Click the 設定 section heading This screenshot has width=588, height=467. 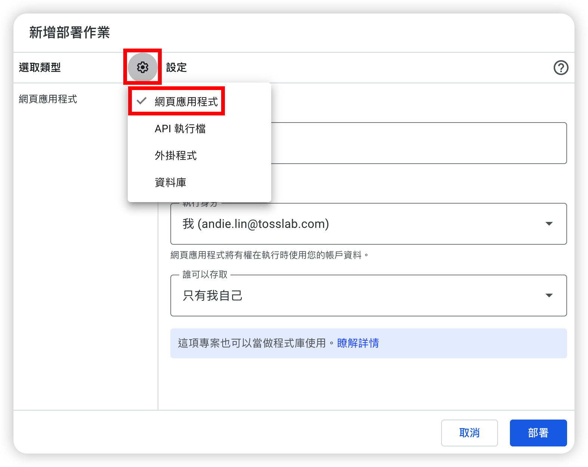click(x=176, y=68)
